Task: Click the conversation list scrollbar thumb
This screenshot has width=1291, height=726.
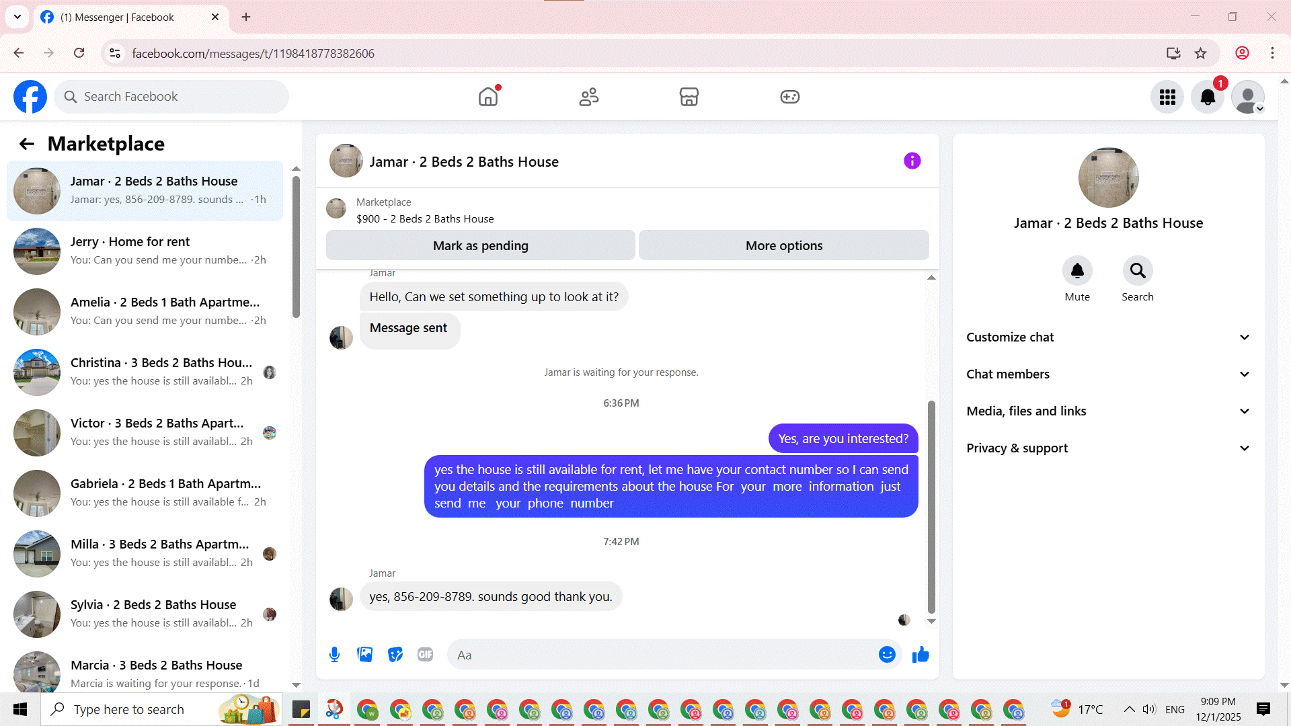Action: [296, 247]
